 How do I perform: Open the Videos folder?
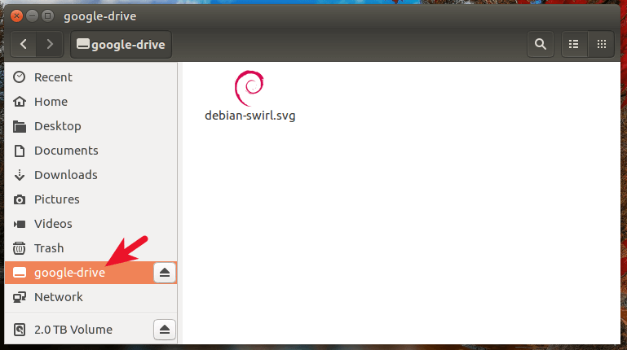click(x=53, y=224)
